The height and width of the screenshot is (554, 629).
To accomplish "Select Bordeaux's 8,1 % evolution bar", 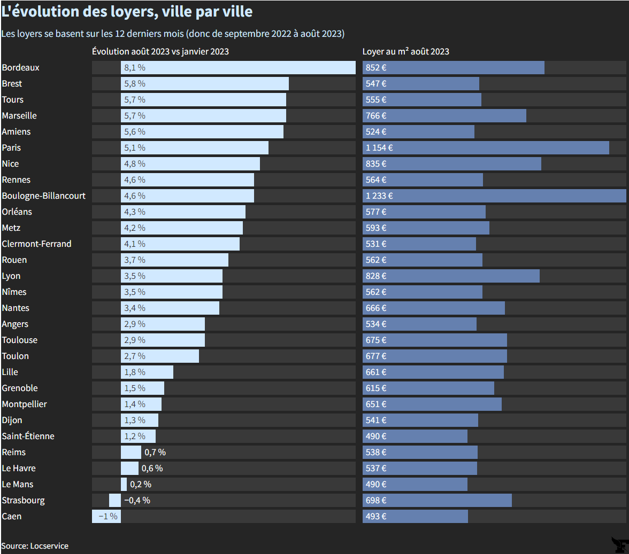I will [x=238, y=68].
